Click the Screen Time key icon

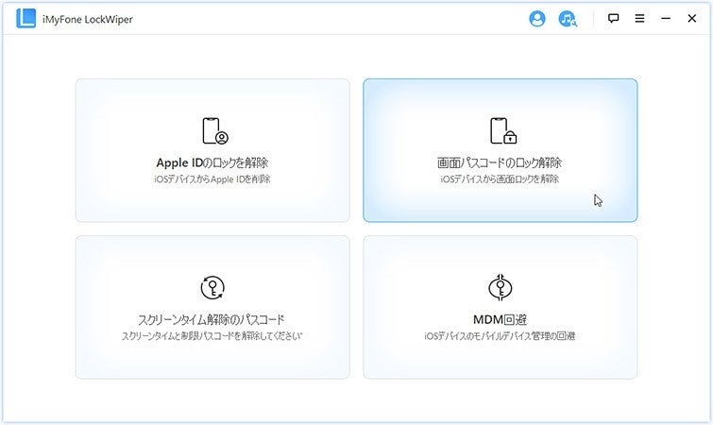tap(212, 288)
